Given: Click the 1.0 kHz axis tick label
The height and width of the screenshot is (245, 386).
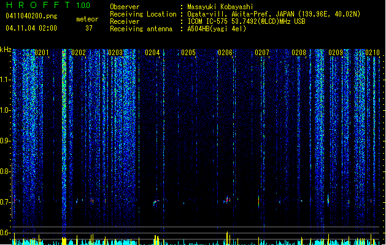Looking at the screenshot, I should coord(5,110).
